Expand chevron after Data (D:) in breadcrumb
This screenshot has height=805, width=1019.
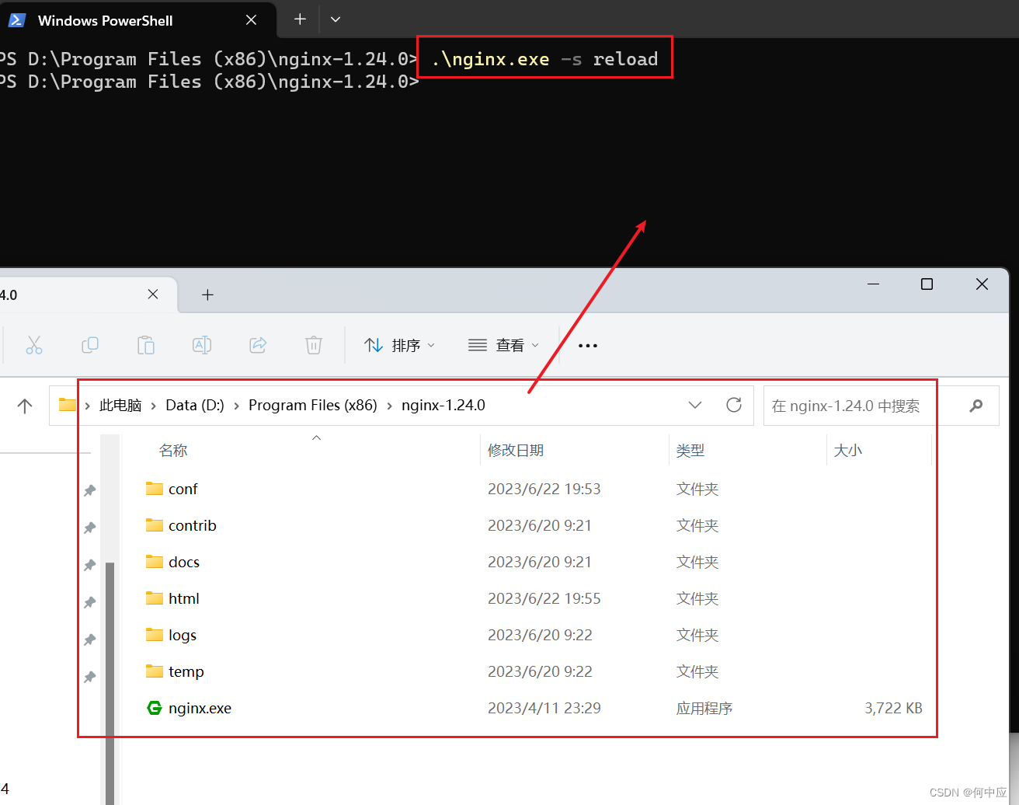coord(236,406)
